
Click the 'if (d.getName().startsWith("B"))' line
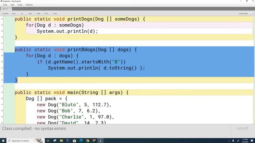click(x=81, y=62)
